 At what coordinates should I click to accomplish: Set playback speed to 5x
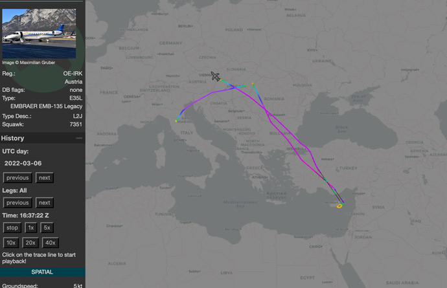point(47,228)
